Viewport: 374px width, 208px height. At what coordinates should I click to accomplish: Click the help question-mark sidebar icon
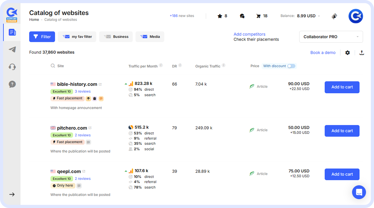[x=12, y=84]
